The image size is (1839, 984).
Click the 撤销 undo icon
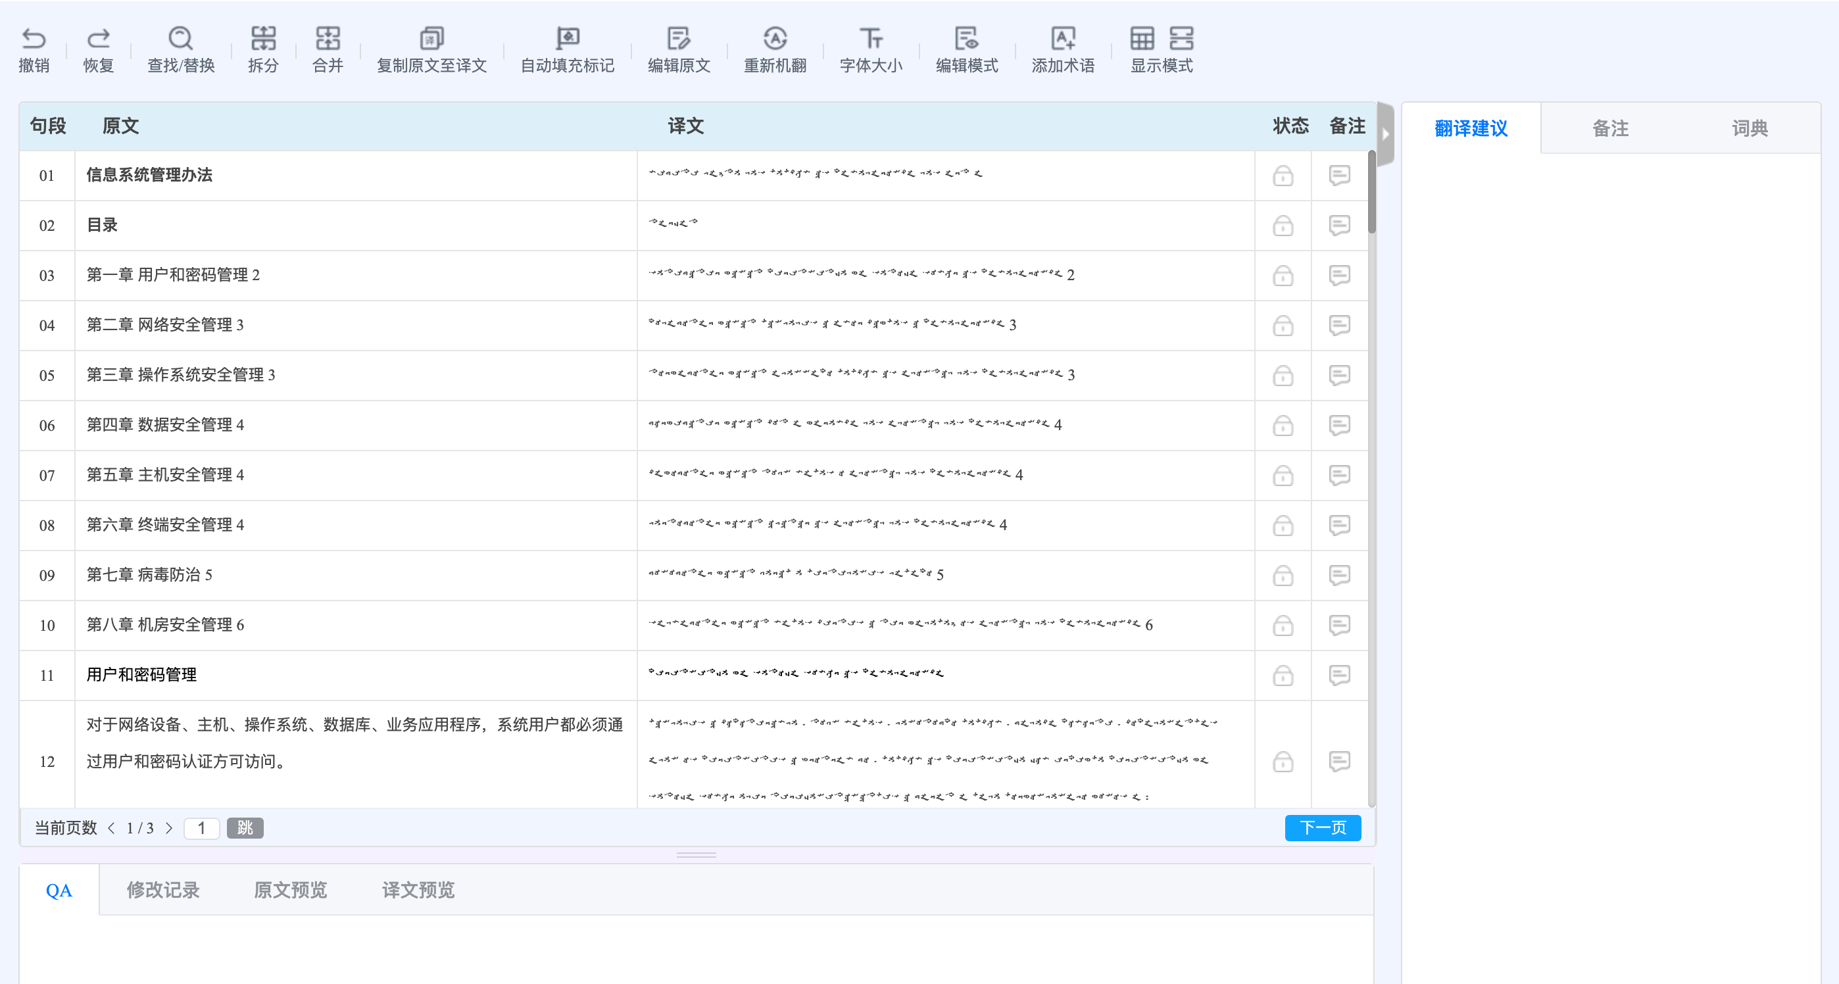pyautogui.click(x=34, y=39)
